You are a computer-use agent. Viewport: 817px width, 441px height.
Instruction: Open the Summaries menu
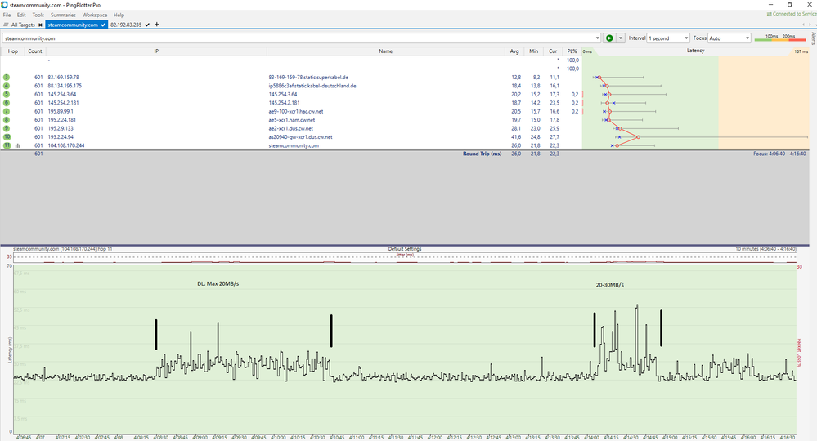click(63, 15)
